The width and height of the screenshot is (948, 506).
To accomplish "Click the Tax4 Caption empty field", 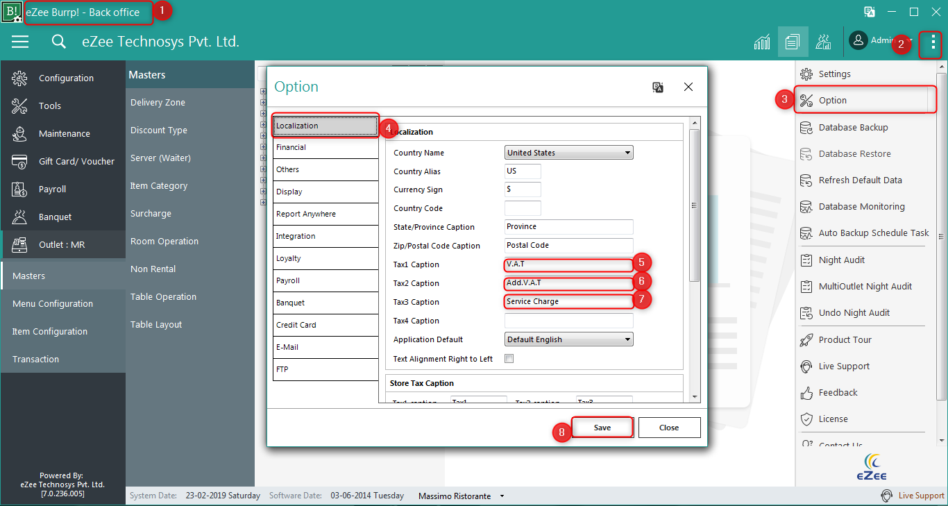I will click(569, 321).
